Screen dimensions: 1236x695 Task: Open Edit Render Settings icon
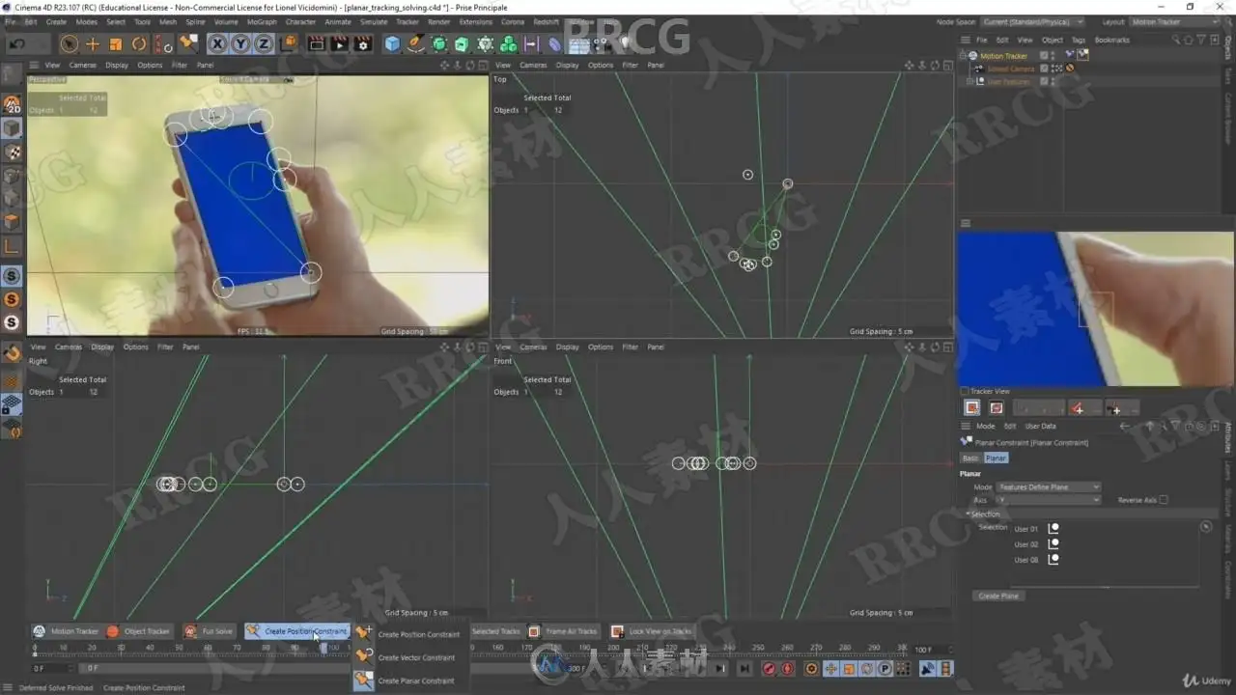pos(363,43)
